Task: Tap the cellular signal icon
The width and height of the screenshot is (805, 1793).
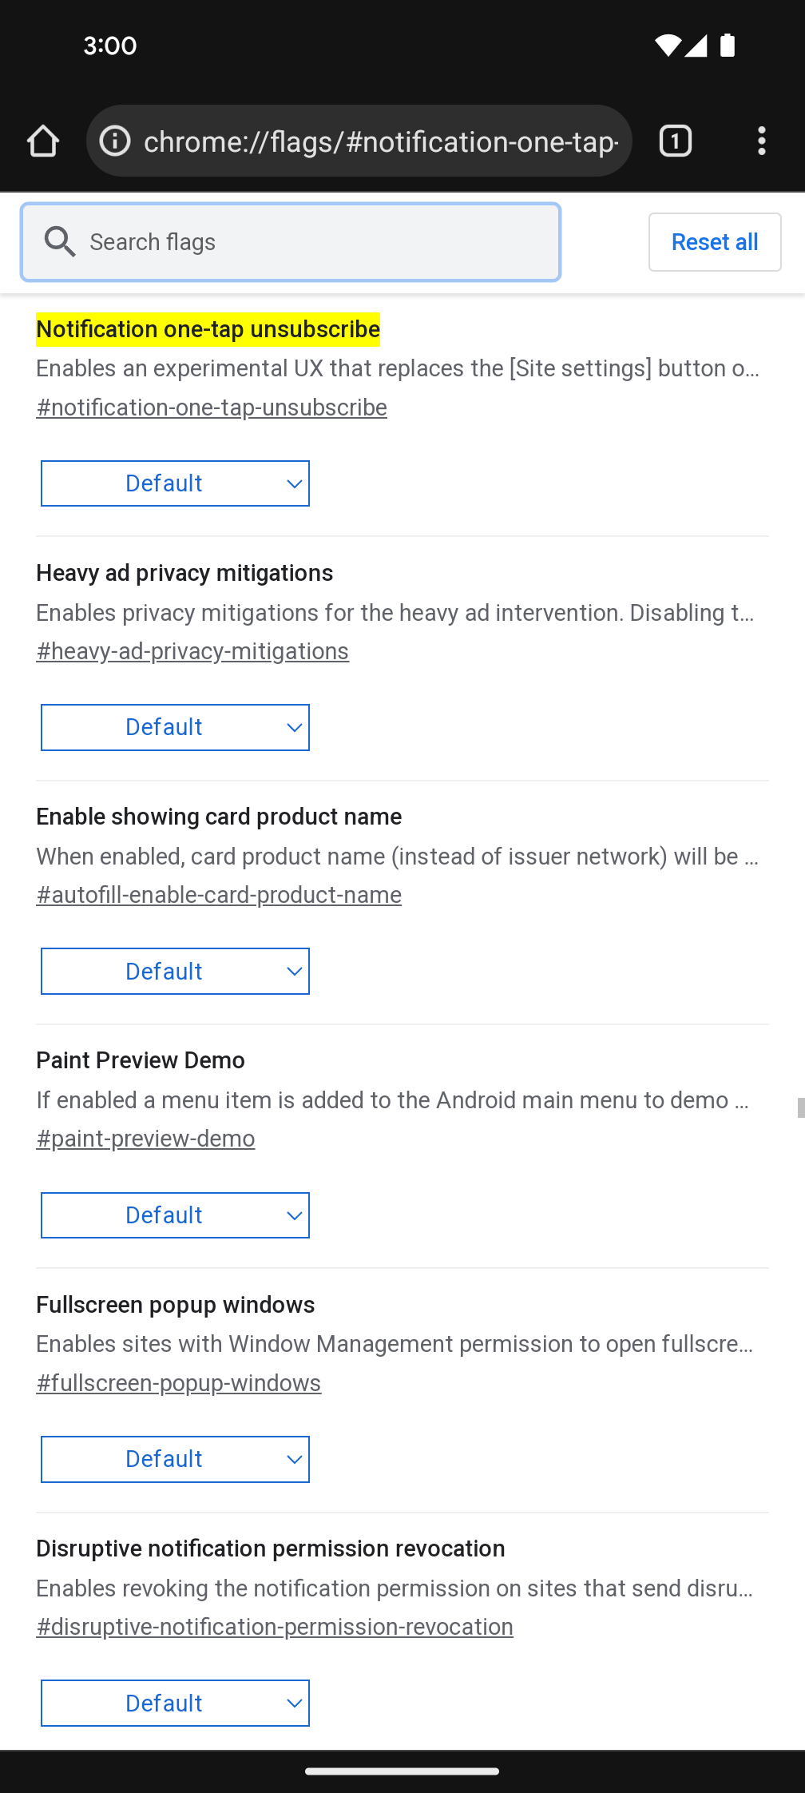Action: click(698, 46)
